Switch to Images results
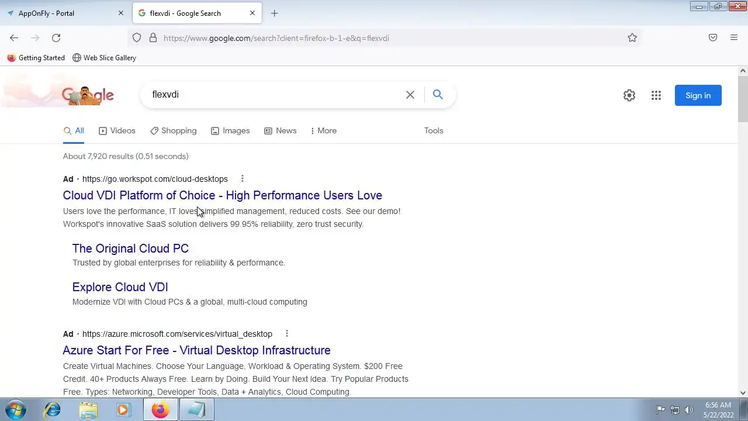 point(230,131)
